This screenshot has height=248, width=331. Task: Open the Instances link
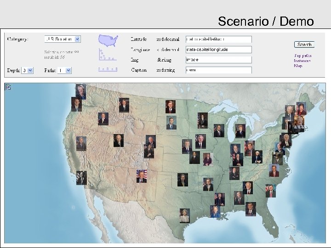pyautogui.click(x=302, y=61)
